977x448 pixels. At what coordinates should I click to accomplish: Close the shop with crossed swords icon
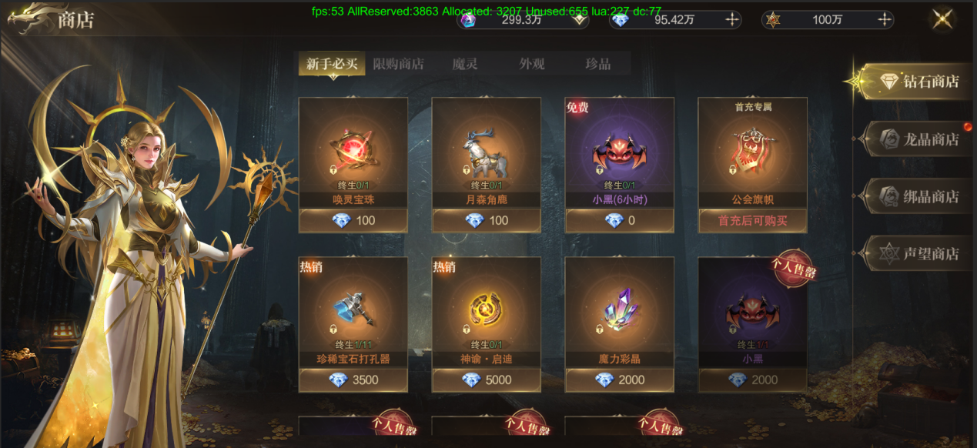[943, 19]
